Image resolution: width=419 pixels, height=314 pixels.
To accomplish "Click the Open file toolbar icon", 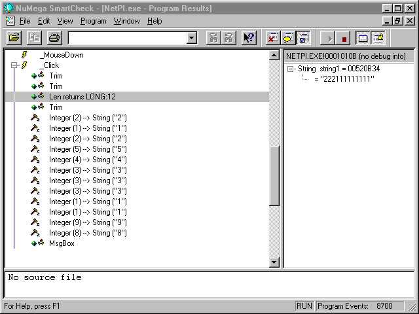I will (14, 38).
